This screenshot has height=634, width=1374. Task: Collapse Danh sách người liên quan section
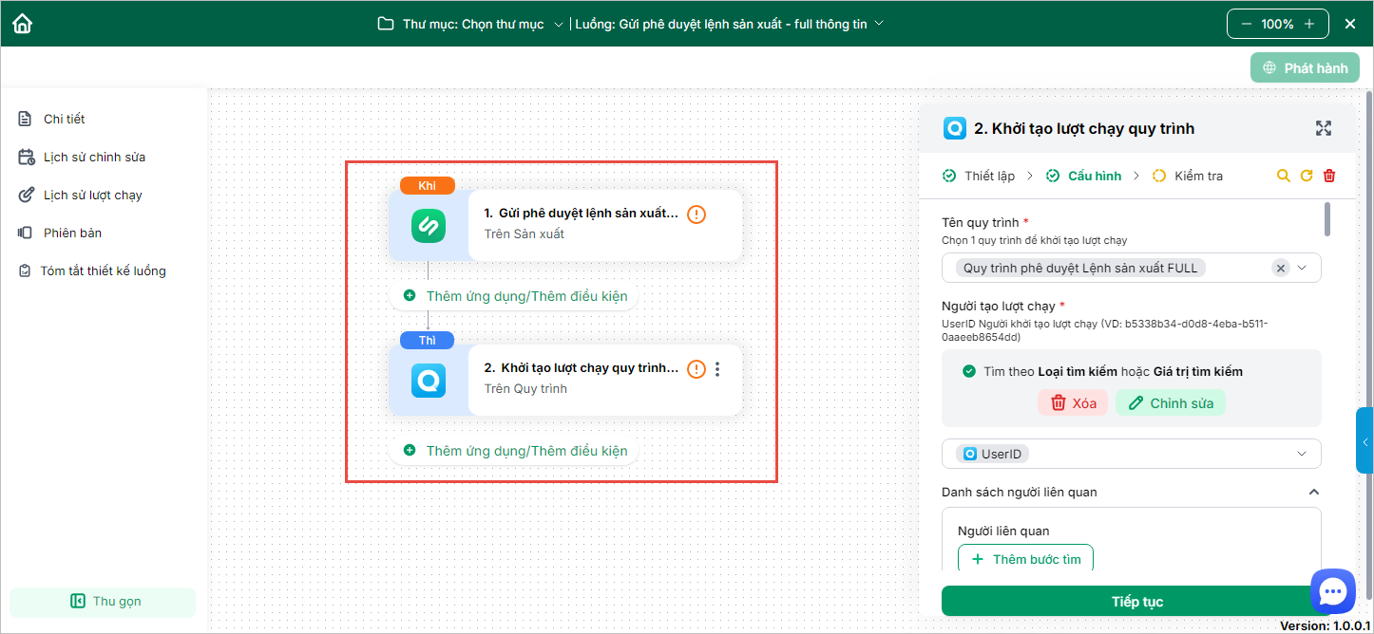tap(1314, 492)
